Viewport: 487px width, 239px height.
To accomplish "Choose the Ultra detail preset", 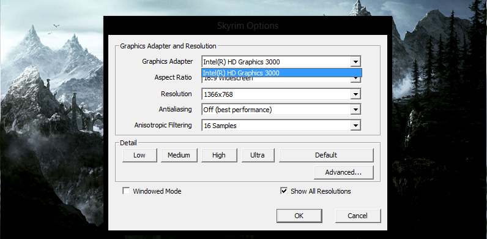I will (258, 155).
